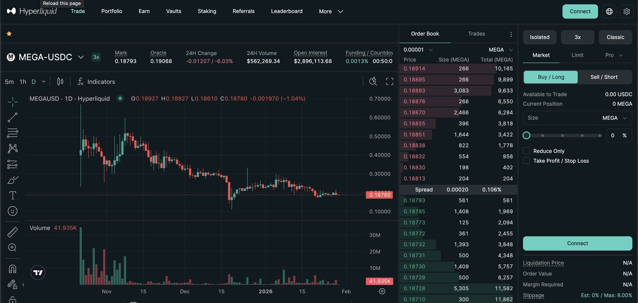638x303 pixels.
Task: Open the Leaderboard page
Action: tap(287, 11)
